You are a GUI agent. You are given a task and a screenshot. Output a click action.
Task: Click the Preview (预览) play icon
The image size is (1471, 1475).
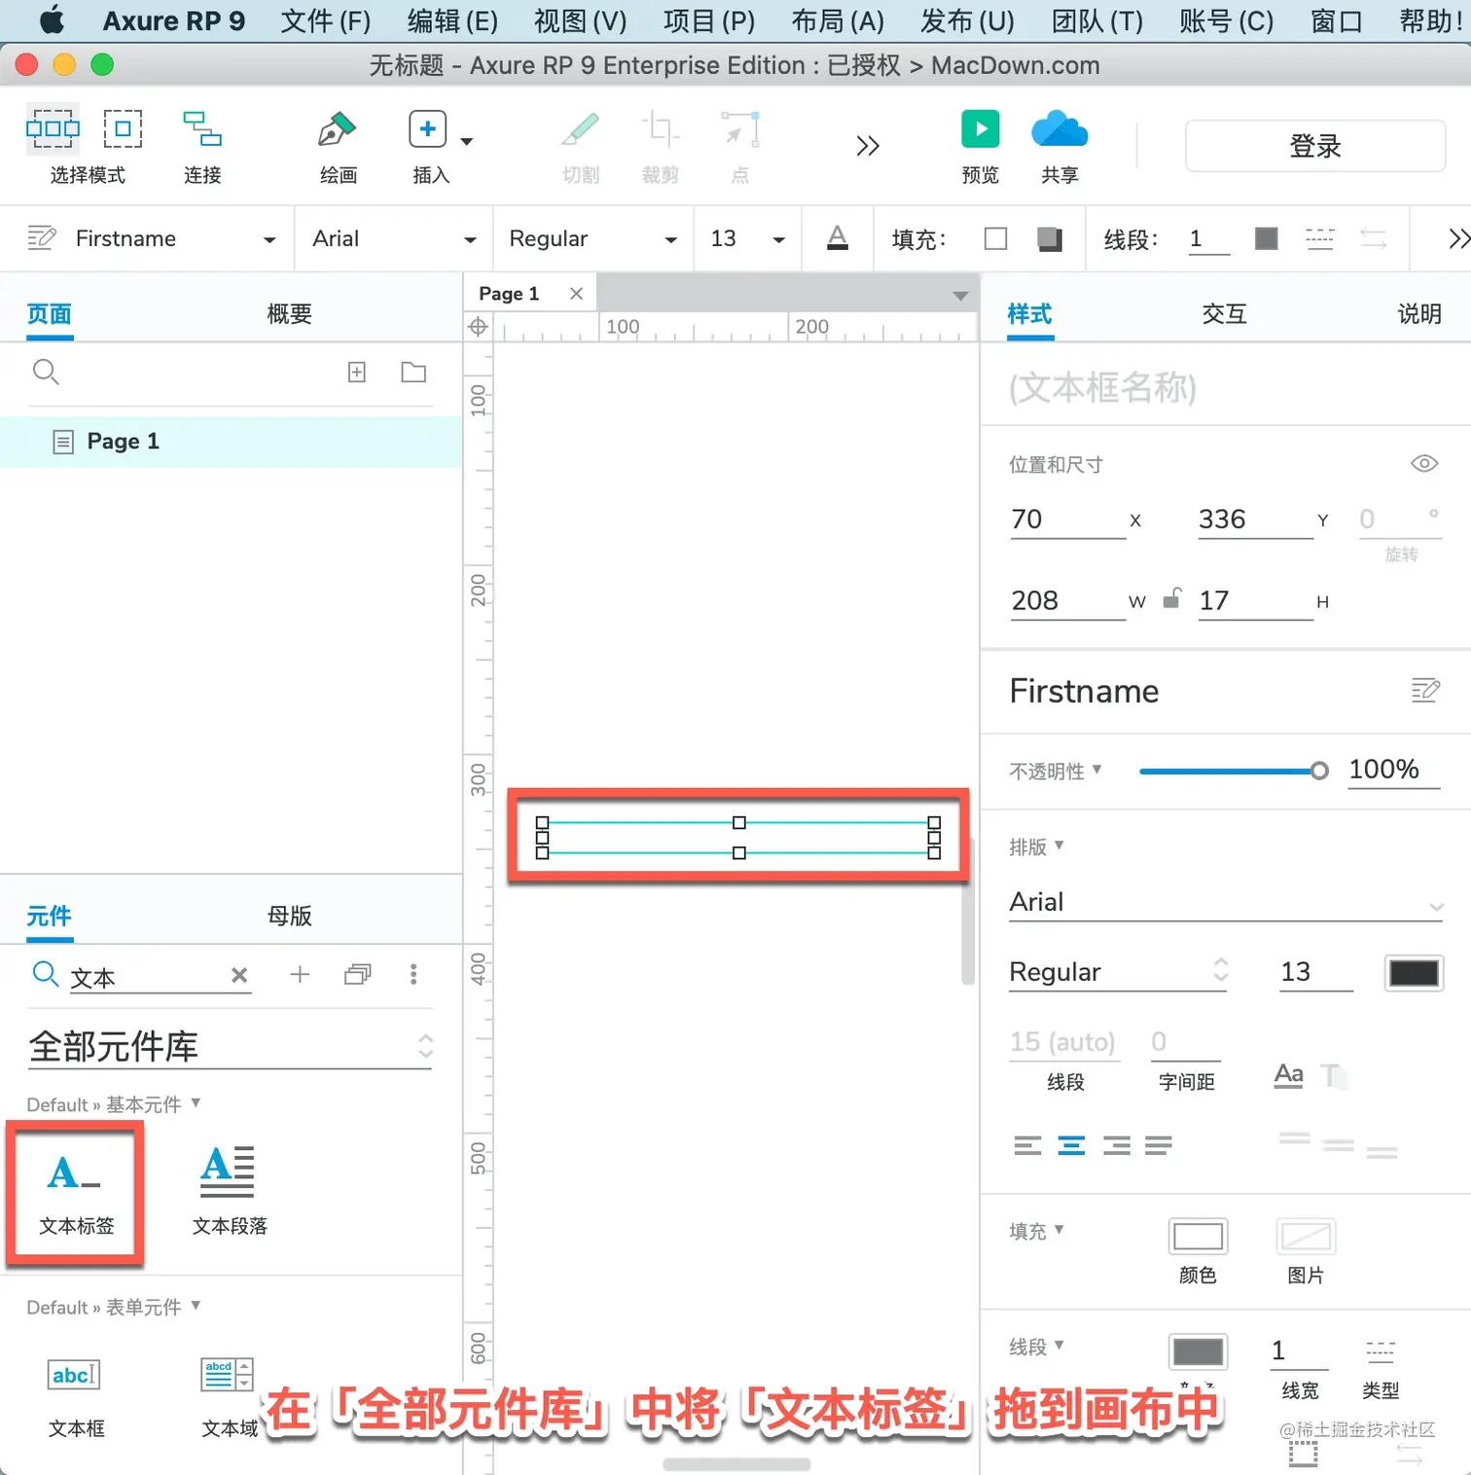pyautogui.click(x=980, y=128)
